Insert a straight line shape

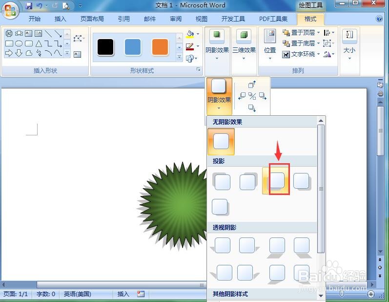point(48,33)
